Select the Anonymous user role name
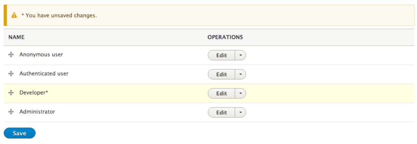The image size is (417, 144). 41,55
